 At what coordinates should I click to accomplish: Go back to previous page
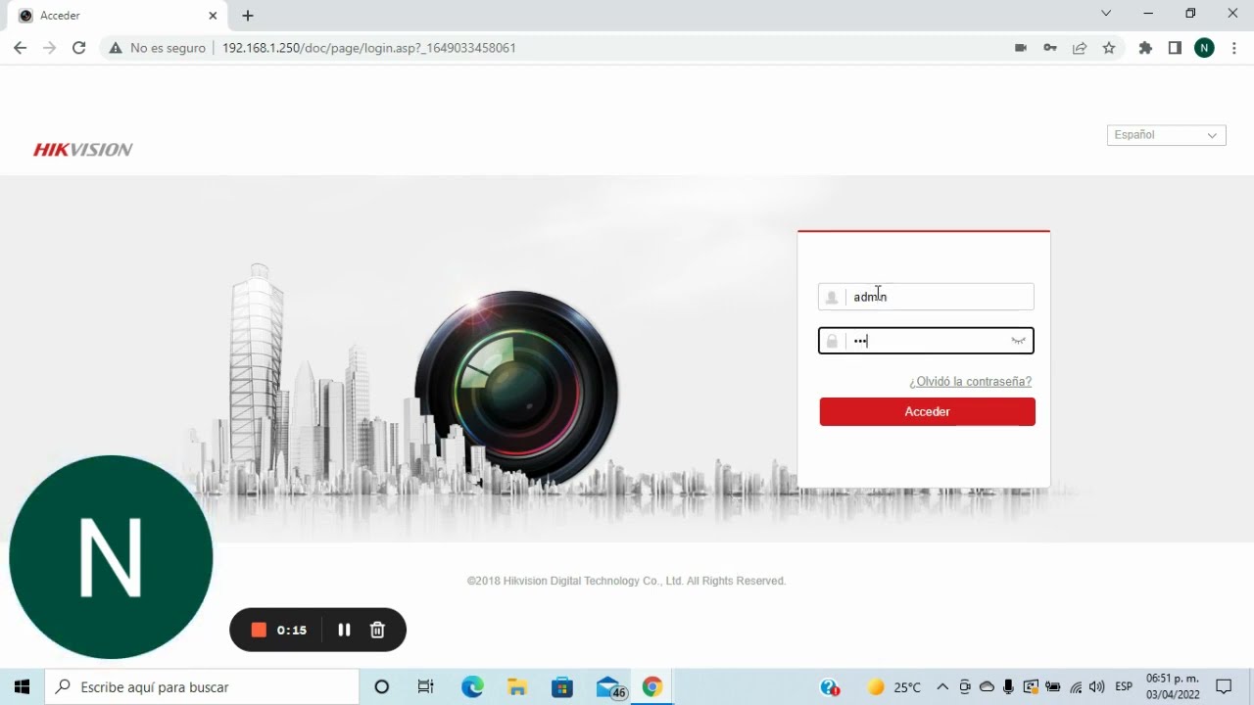pos(20,48)
